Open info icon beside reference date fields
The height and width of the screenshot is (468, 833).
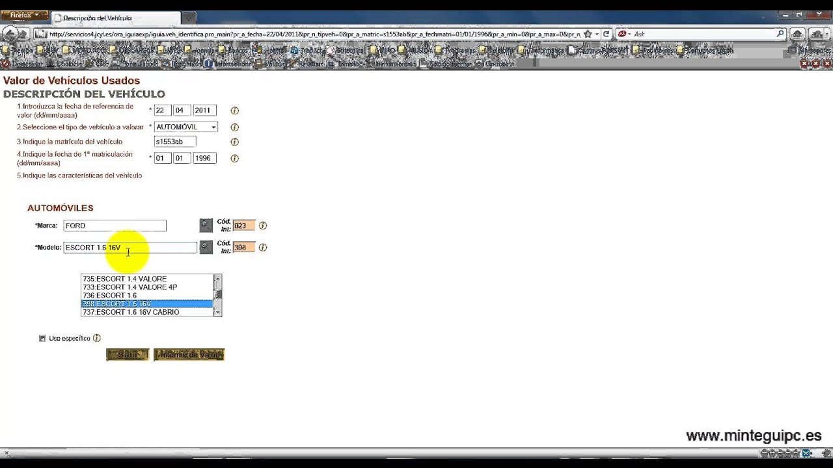(235, 111)
